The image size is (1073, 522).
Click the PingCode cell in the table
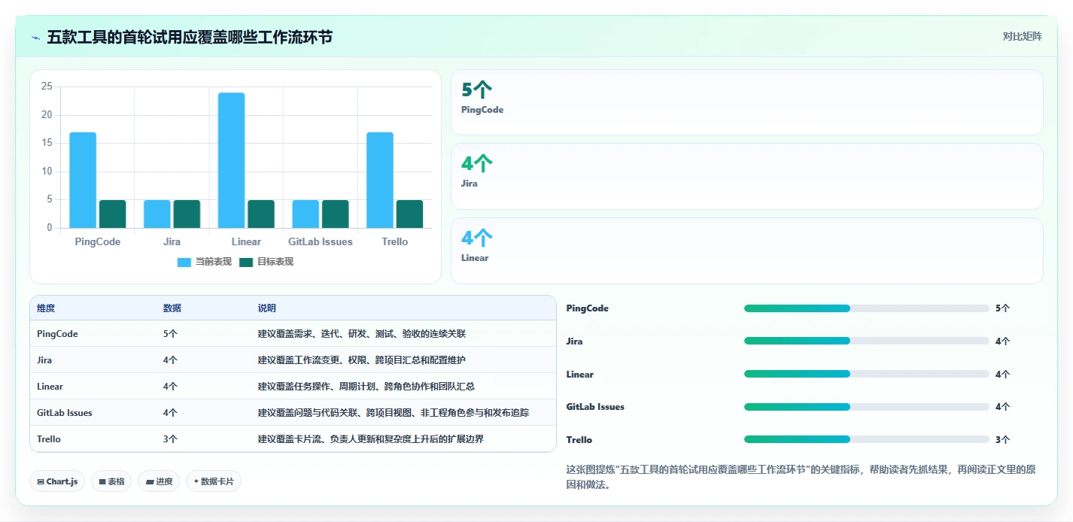pyautogui.click(x=57, y=334)
